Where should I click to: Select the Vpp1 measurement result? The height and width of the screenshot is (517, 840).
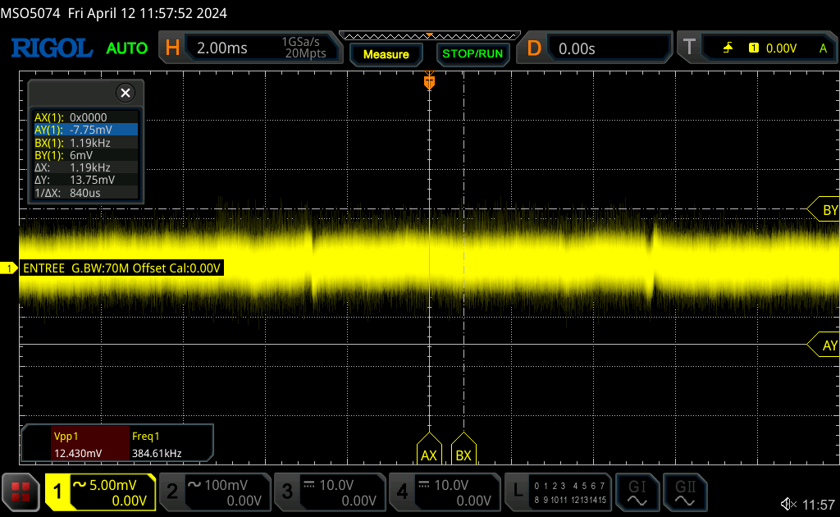point(90,444)
